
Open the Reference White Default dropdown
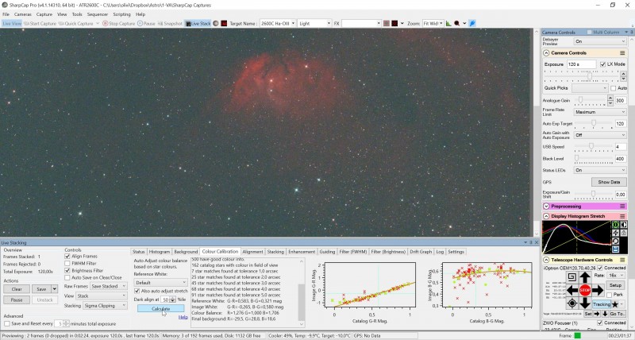click(x=161, y=283)
